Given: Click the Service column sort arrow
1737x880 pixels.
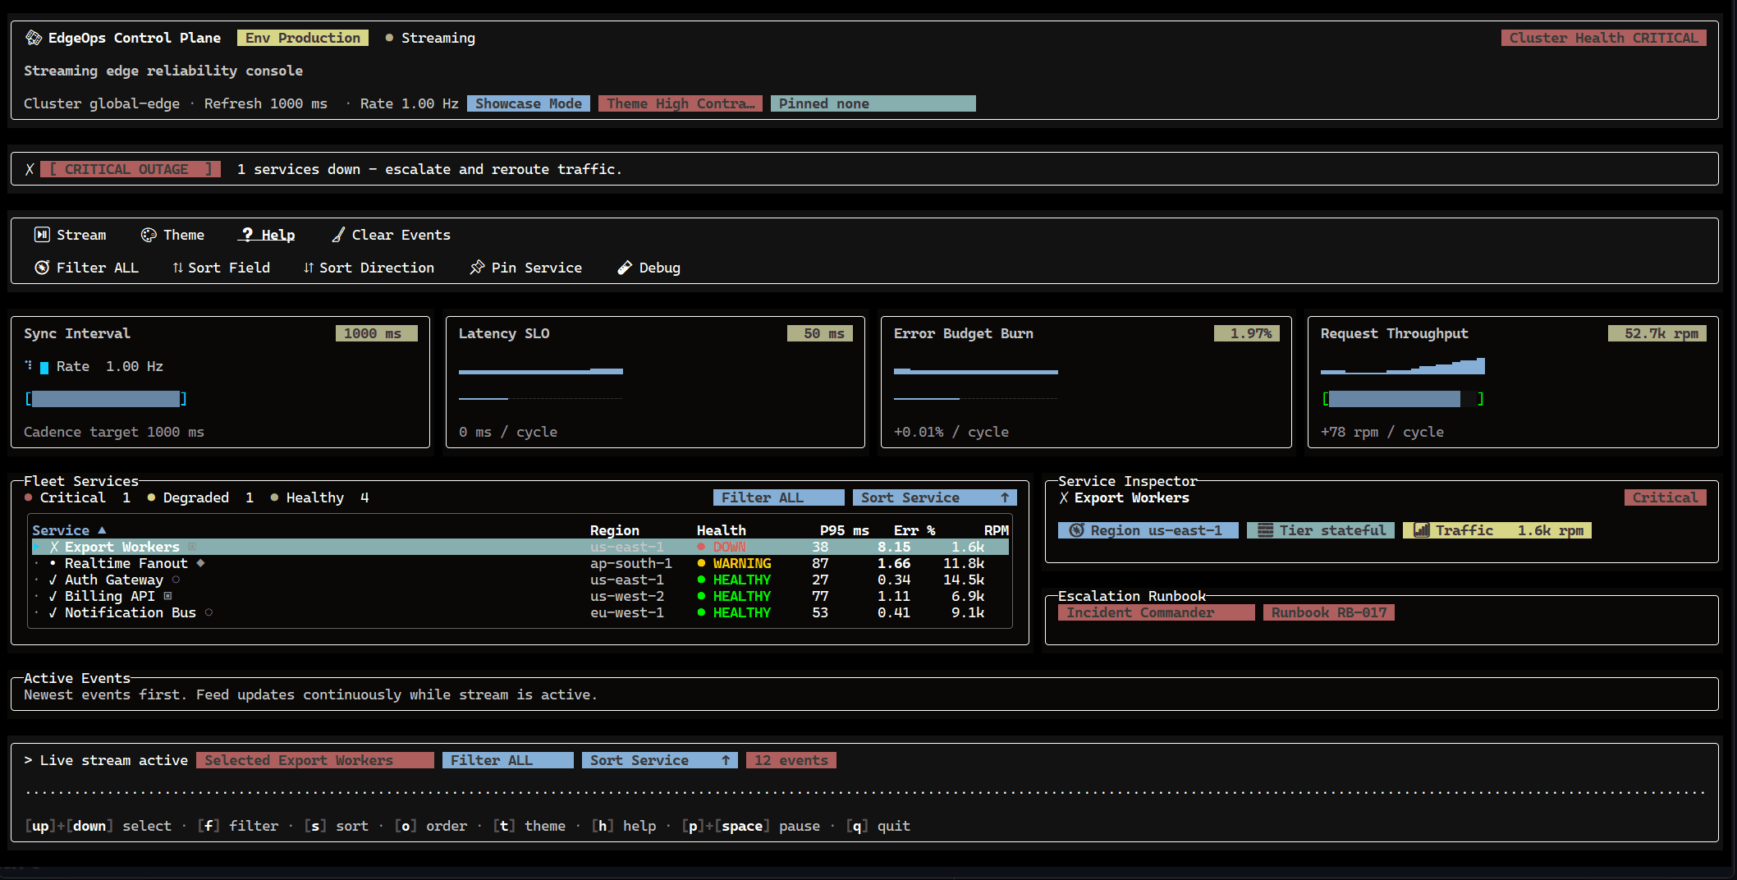Looking at the screenshot, I should 102,530.
